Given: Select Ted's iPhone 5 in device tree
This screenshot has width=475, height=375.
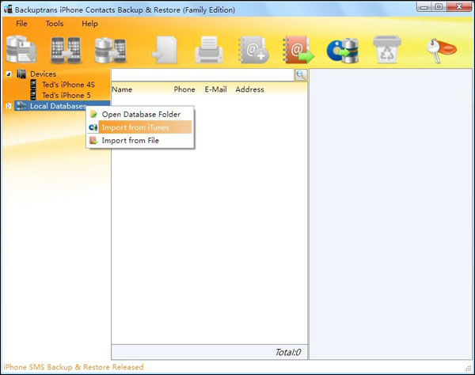Looking at the screenshot, I should [x=66, y=96].
